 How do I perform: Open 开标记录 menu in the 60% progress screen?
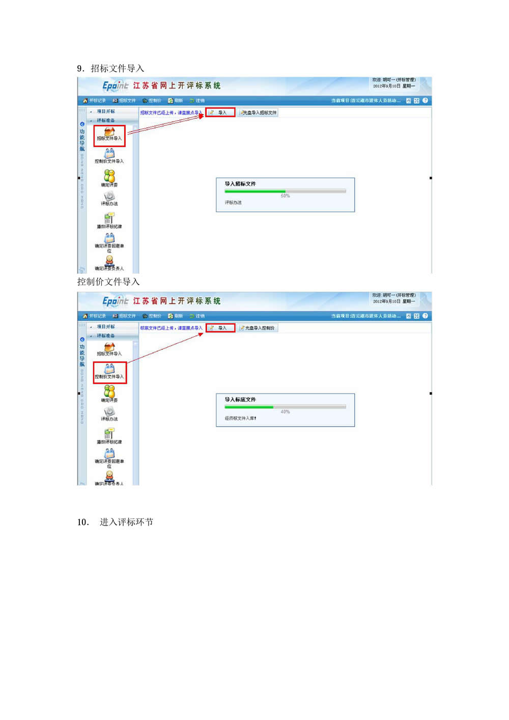[95, 101]
